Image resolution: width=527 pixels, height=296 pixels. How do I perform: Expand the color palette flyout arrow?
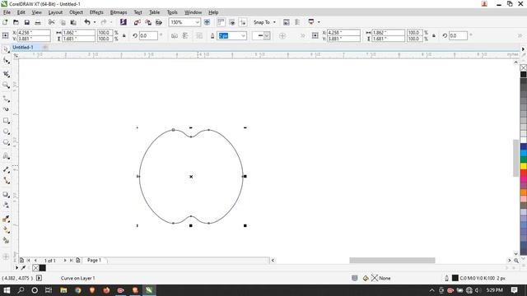523,49
